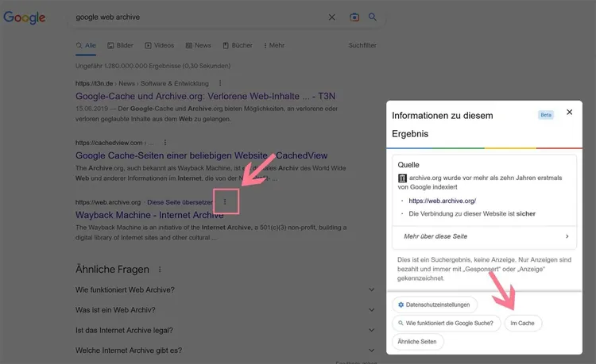The width and height of the screenshot is (596, 364).
Task: Open the three-dot menu next to the web.archive.org result
Action: pos(225,201)
